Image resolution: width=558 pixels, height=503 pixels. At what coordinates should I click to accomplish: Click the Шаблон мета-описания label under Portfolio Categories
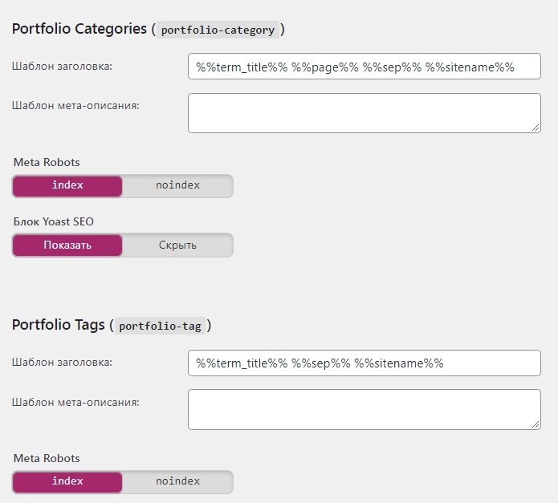[75, 105]
